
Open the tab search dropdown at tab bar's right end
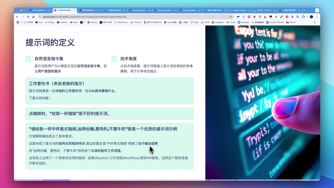[x=317, y=10]
